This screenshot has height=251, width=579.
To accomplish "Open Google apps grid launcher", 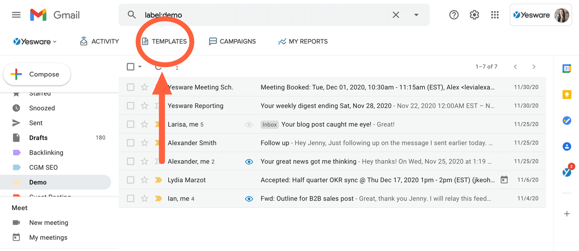I will pyautogui.click(x=495, y=15).
